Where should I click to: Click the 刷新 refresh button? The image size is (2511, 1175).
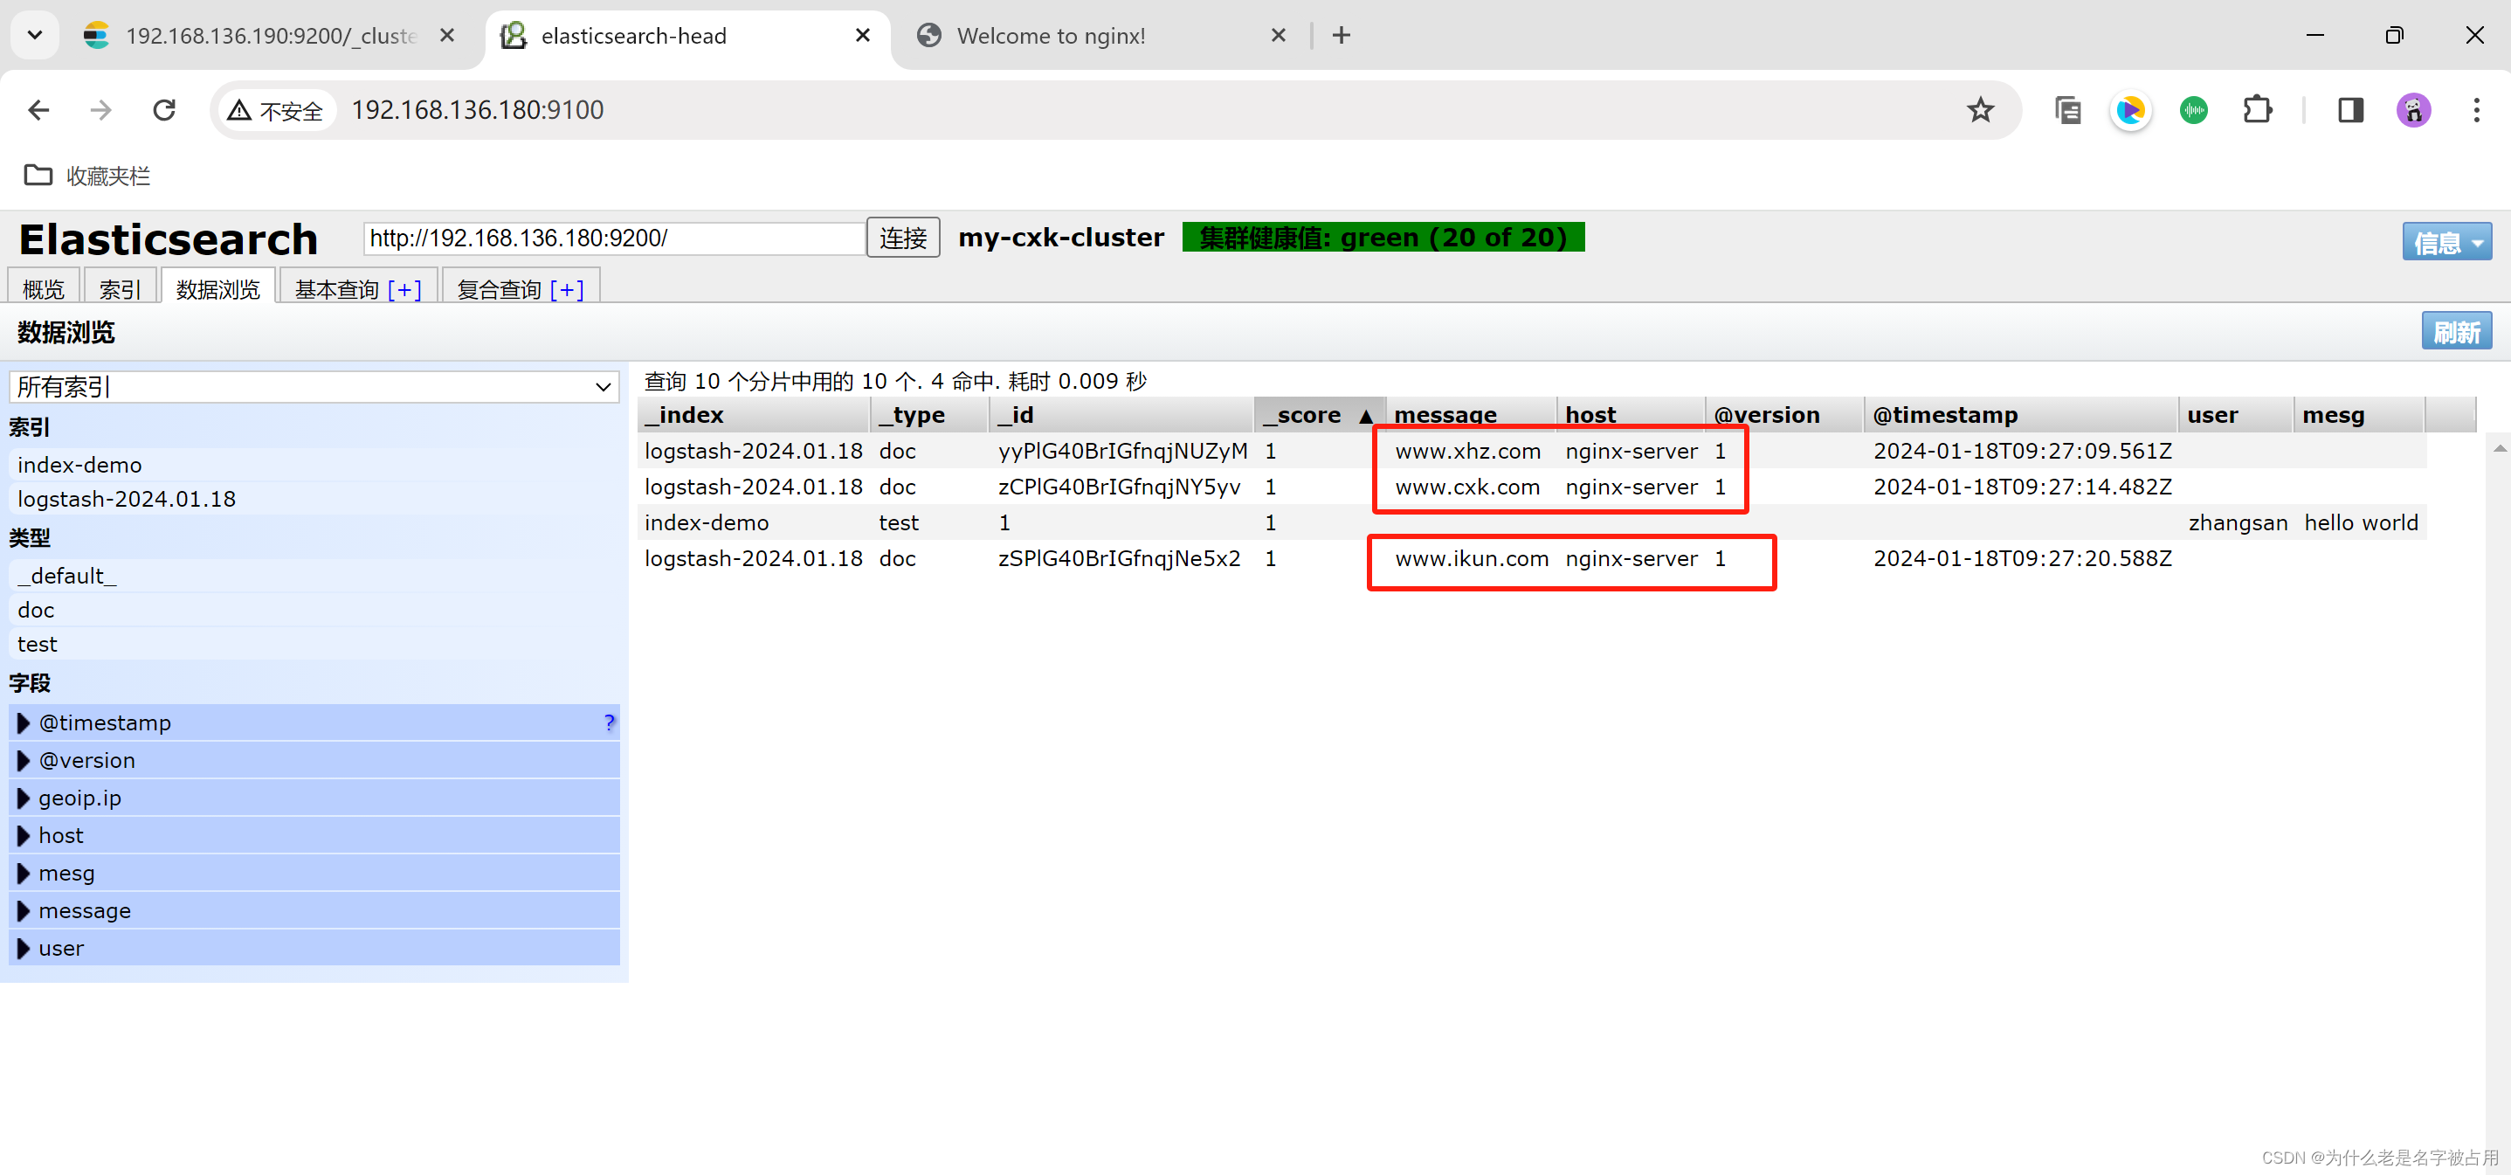[2455, 332]
